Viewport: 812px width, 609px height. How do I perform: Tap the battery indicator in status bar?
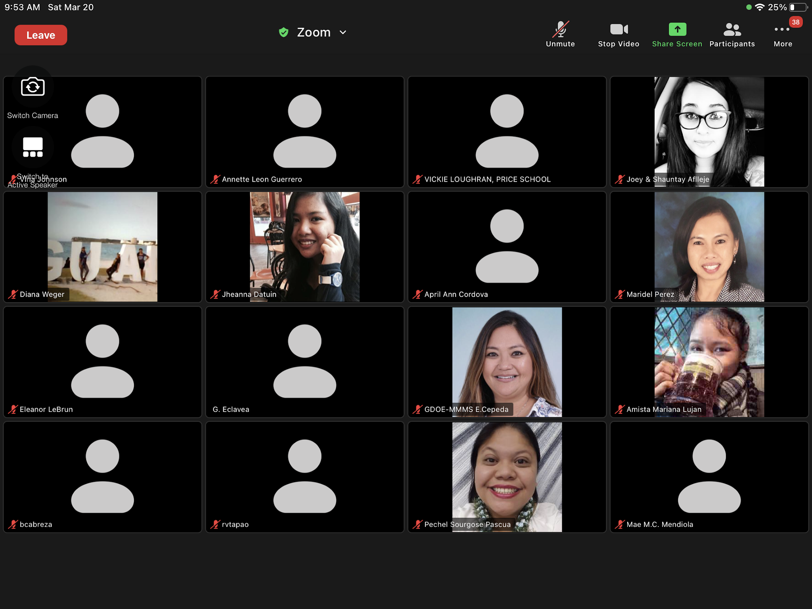coord(798,7)
